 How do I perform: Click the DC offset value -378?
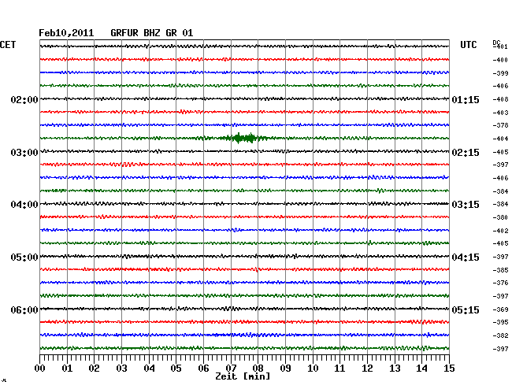pos(500,125)
